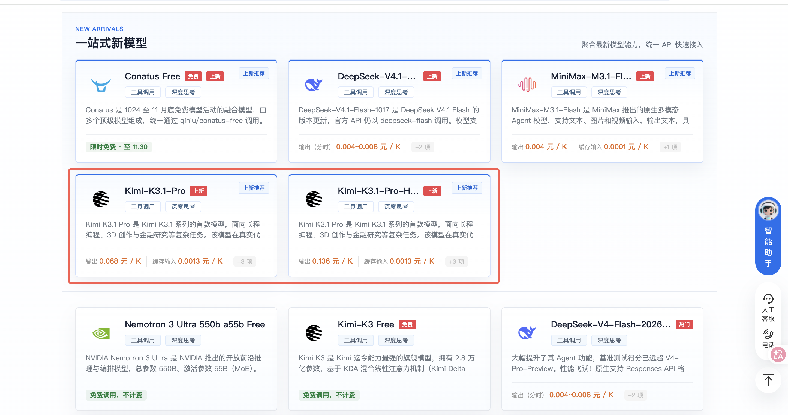Click the Kimi-K3 Free logo icon
Image resolution: width=788 pixels, height=415 pixels.
[x=314, y=333]
